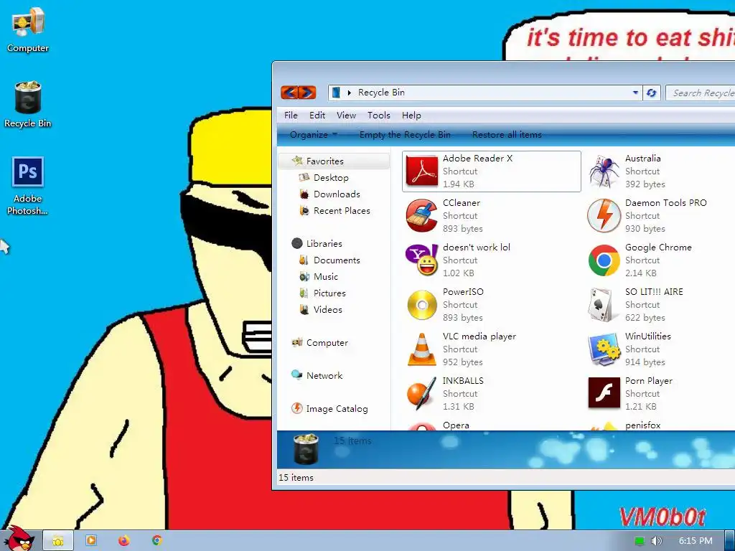Select Image Catalog in navigation pane
This screenshot has width=735, height=551.
[337, 409]
